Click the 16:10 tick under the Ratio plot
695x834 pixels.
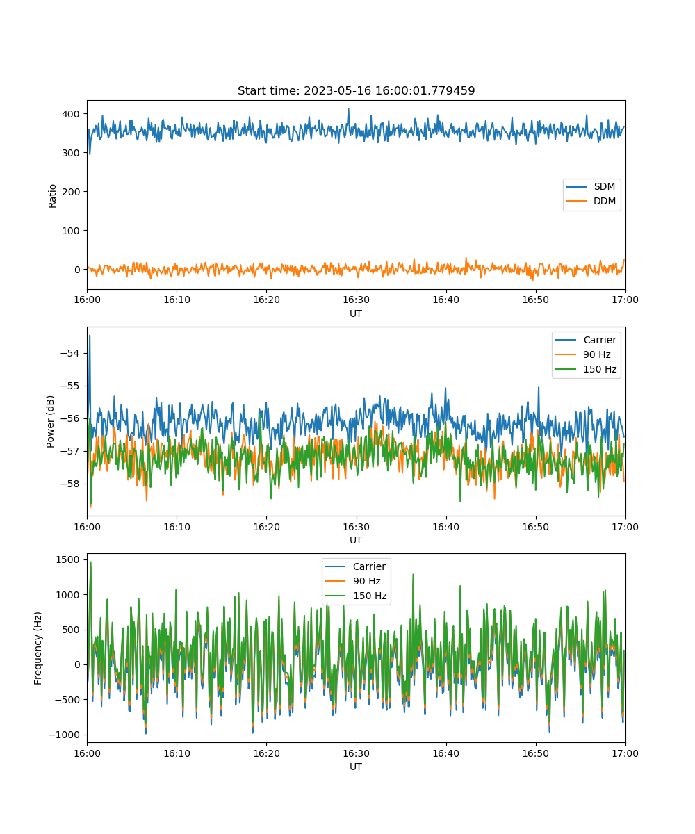pyautogui.click(x=177, y=300)
